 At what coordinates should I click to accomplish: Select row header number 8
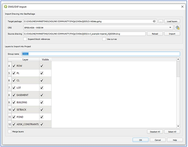click(x=10, y=95)
